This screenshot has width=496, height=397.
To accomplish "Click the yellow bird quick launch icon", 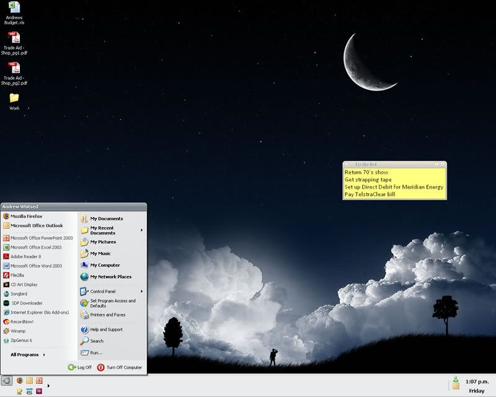I will [x=20, y=391].
